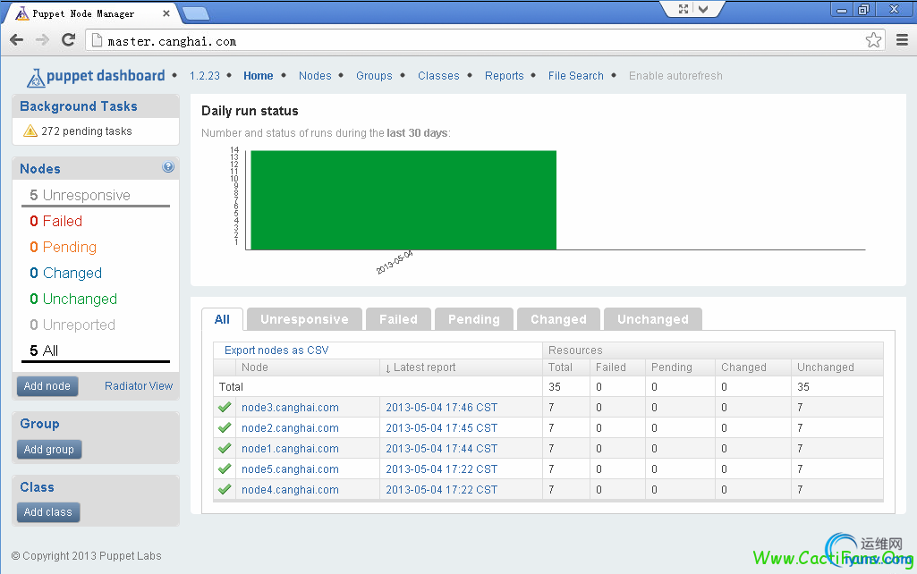Open Classes navigation link

(438, 75)
